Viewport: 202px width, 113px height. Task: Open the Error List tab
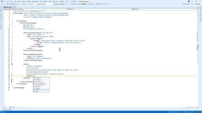pos(5,109)
